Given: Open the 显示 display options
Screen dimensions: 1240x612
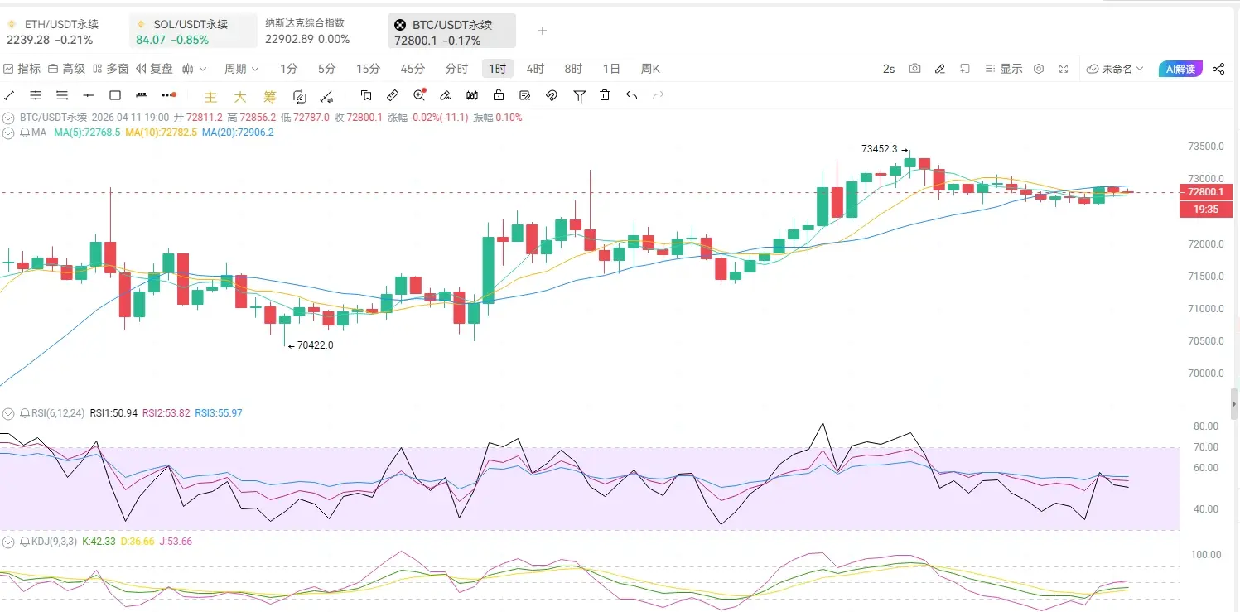Looking at the screenshot, I should [x=1004, y=69].
